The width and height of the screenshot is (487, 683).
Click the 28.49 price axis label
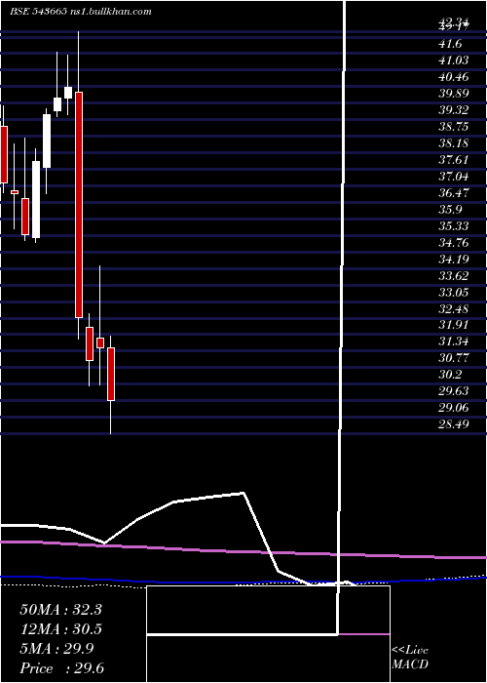pos(453,423)
